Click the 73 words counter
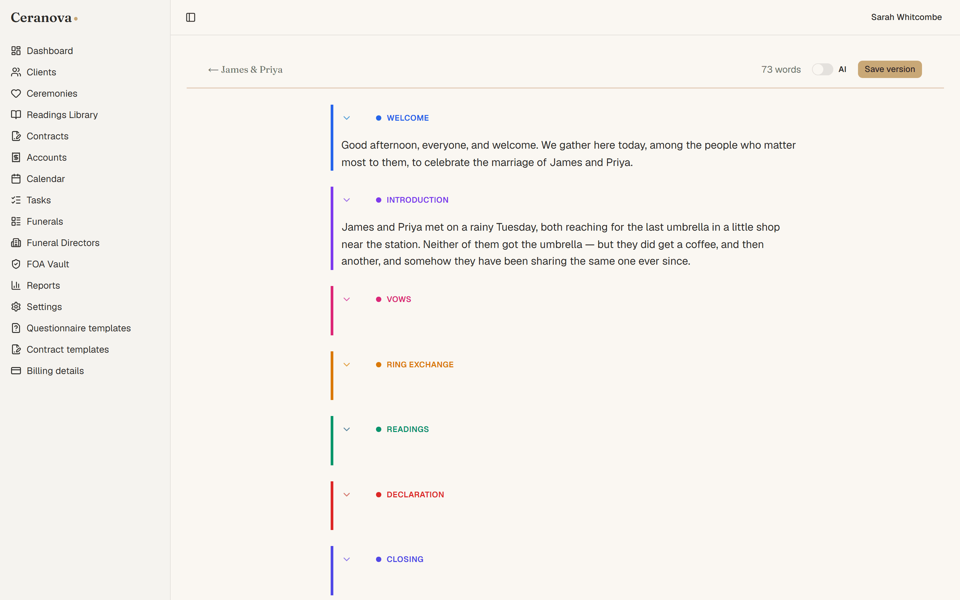The image size is (960, 600). [x=781, y=70]
